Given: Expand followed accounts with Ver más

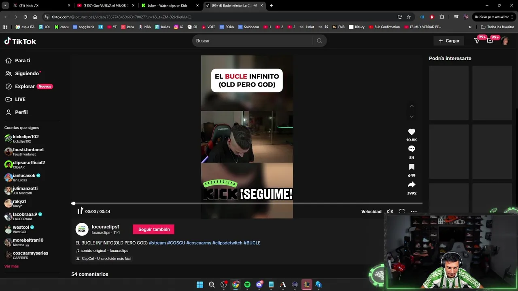Looking at the screenshot, I should pyautogui.click(x=11, y=266).
